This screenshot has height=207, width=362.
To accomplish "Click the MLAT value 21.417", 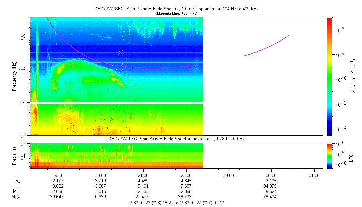I will click(142, 197).
